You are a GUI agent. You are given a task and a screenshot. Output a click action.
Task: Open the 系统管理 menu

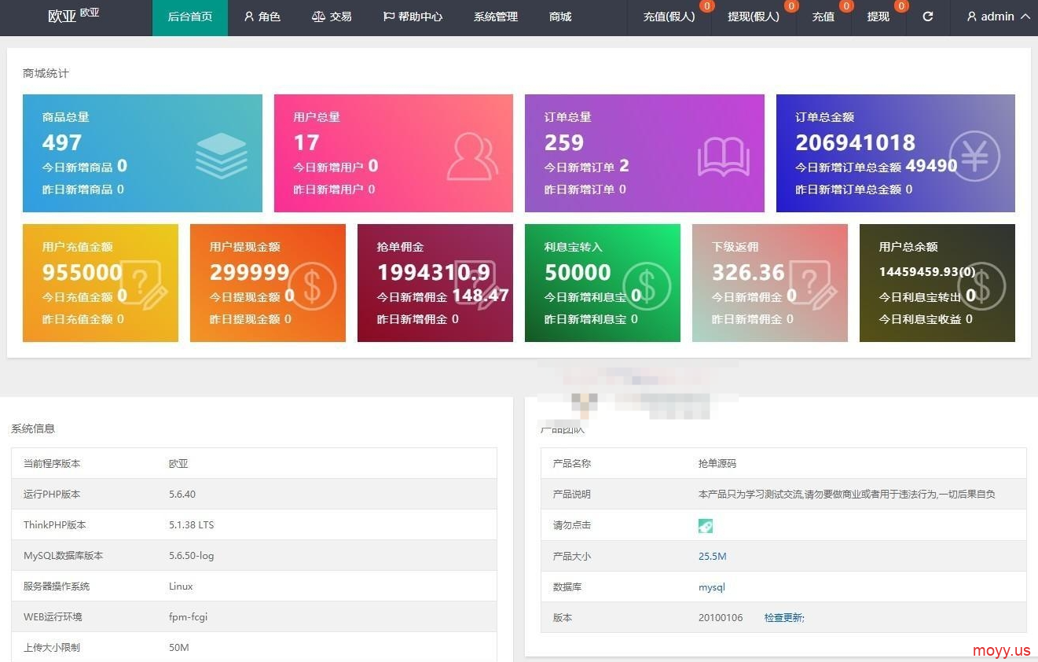(x=496, y=17)
